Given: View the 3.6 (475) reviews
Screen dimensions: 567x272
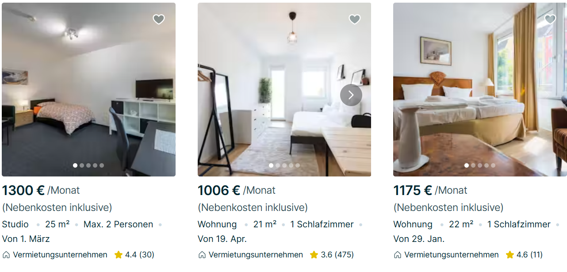Looking at the screenshot, I should point(337,255).
